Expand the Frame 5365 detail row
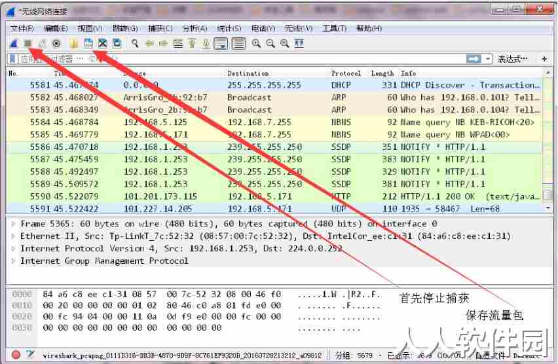 point(13,224)
